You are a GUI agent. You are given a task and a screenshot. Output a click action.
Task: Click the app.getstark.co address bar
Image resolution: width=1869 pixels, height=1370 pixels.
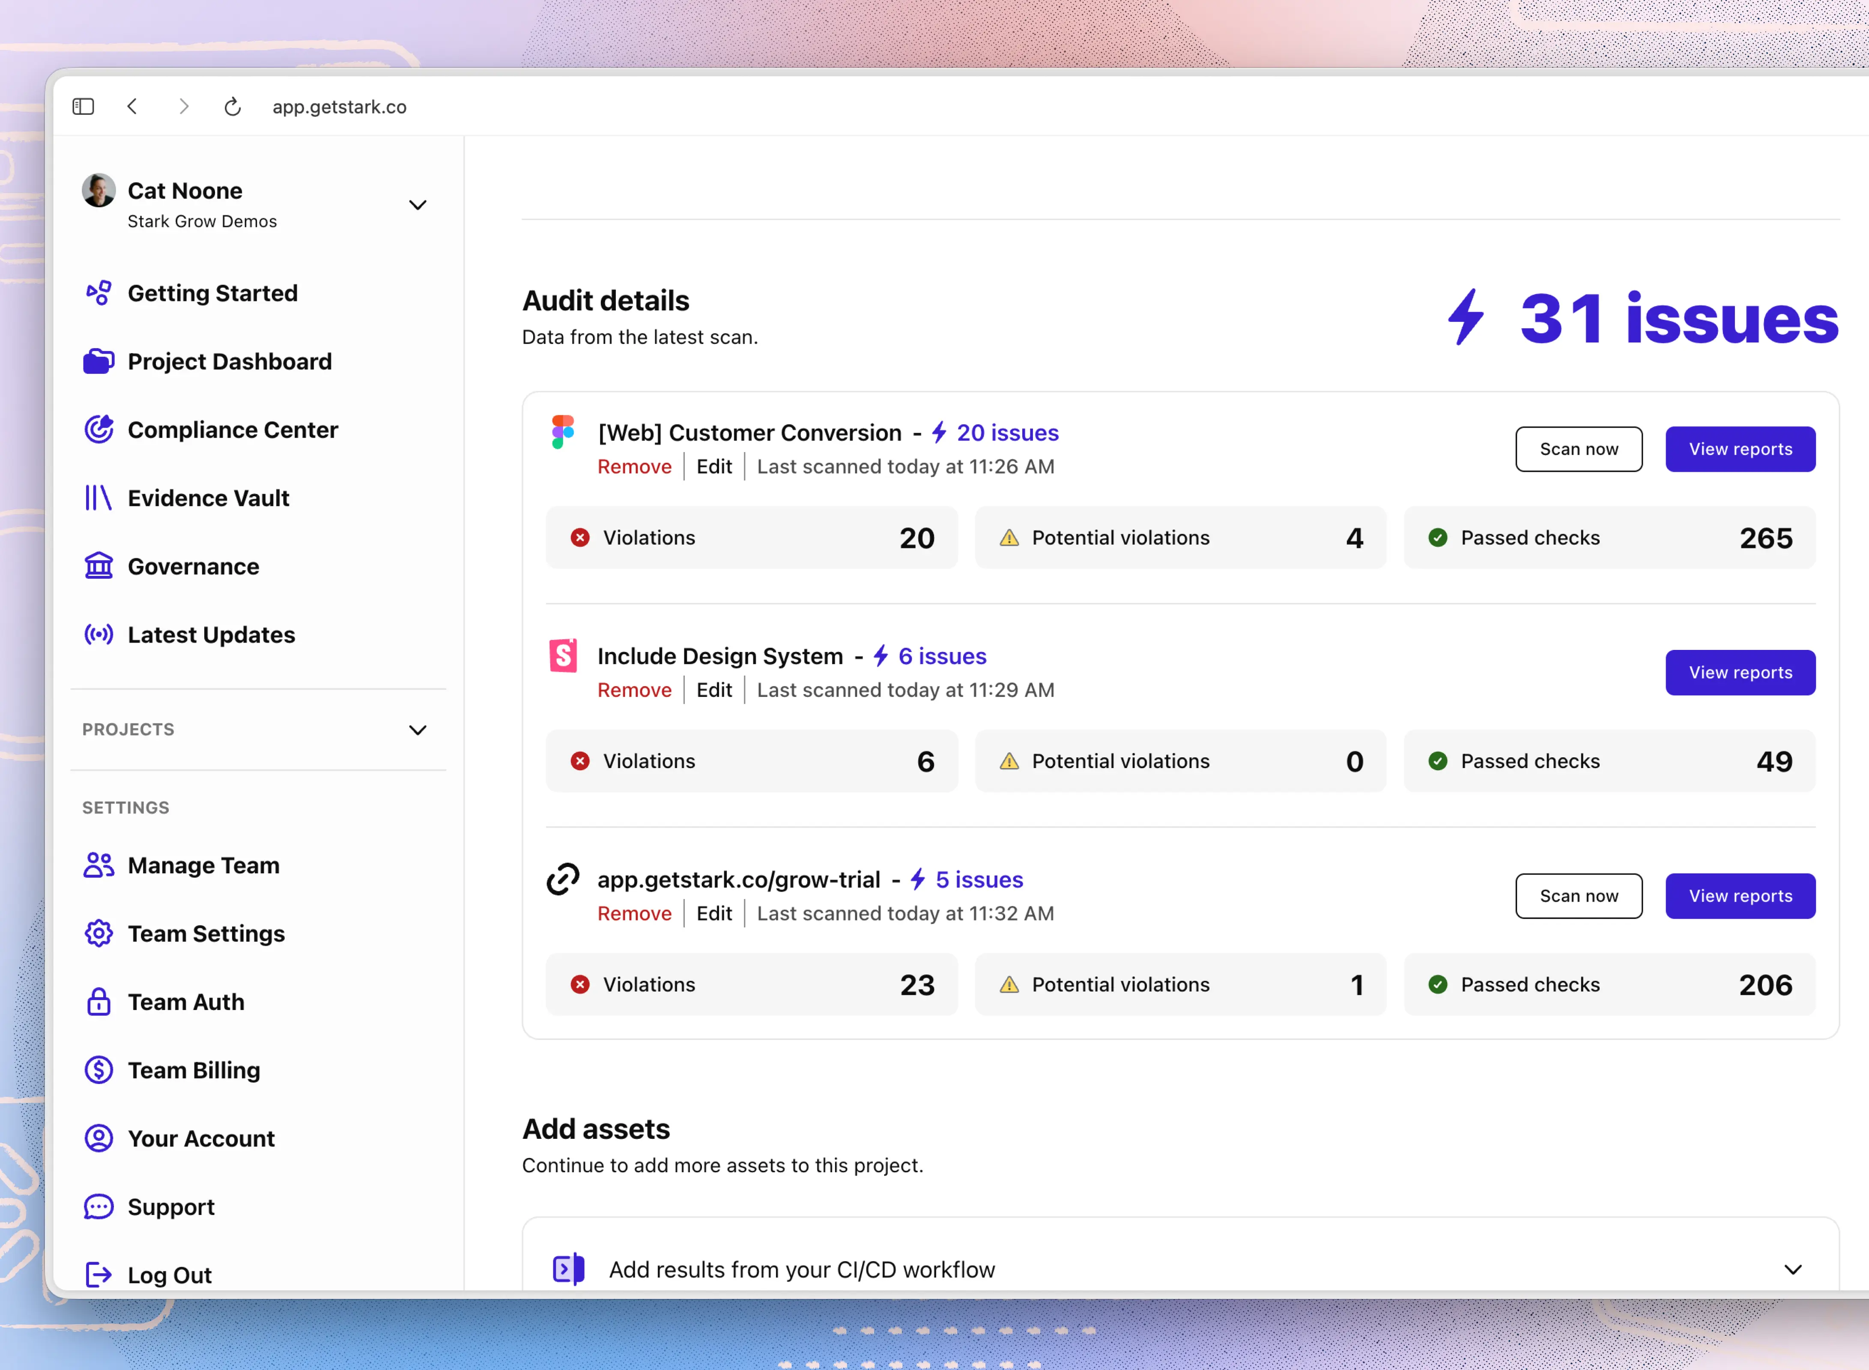tap(339, 106)
